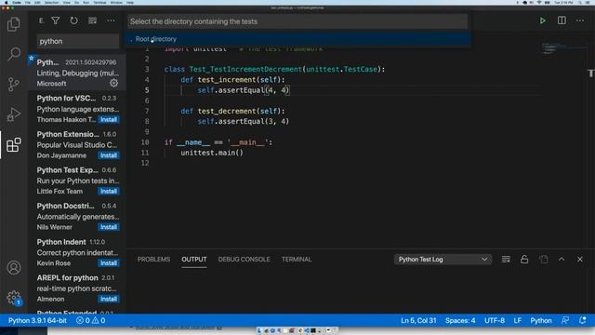The height and width of the screenshot is (335, 595).
Task: Switch to the OUTPUT tab
Action: [194, 259]
